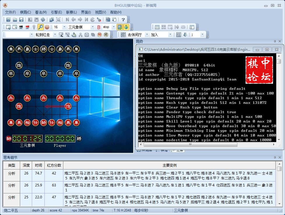The image size is (285, 215).
Task: Open the 三元象棋 engine dropdown
Action: click(x=93, y=27)
